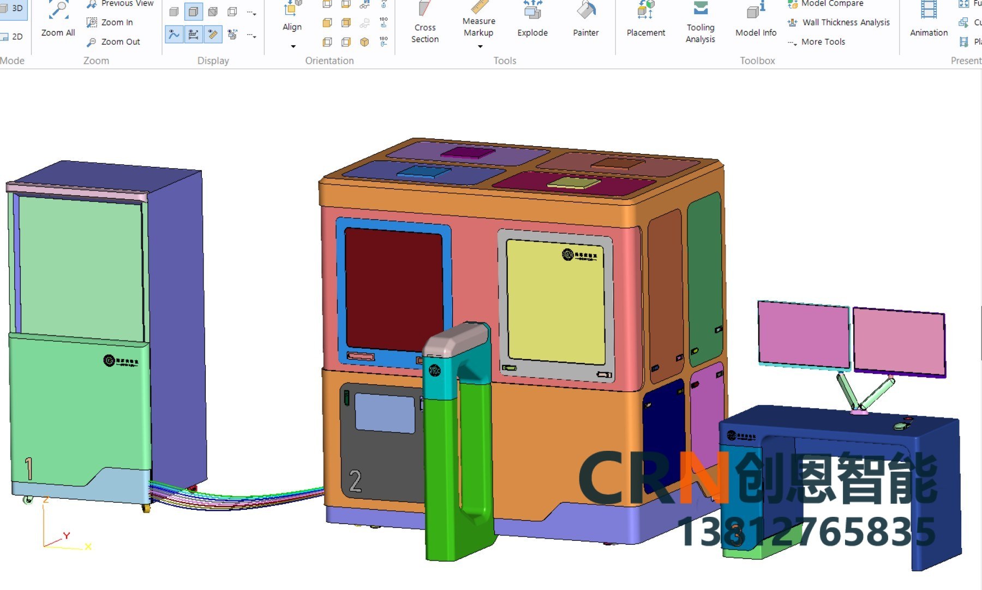
Task: Click the transform components visibility icon
Action: (x=232, y=34)
